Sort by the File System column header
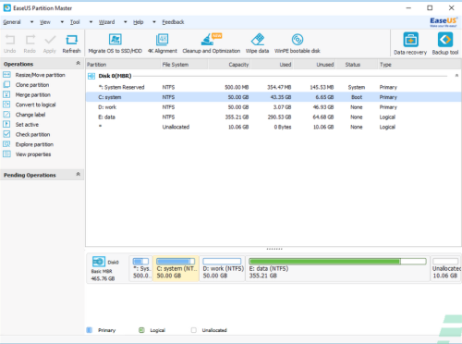The width and height of the screenshot is (462, 344). 184,65
